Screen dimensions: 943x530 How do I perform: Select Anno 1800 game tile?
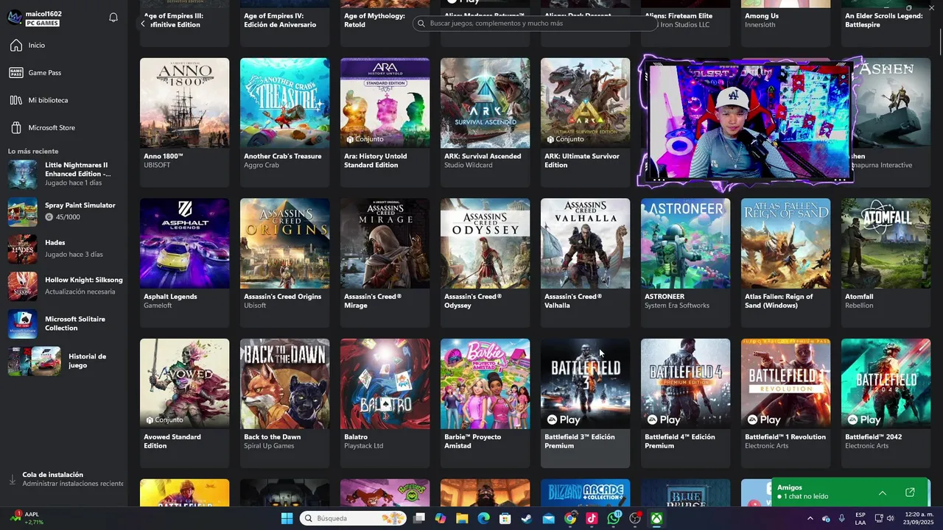184,122
